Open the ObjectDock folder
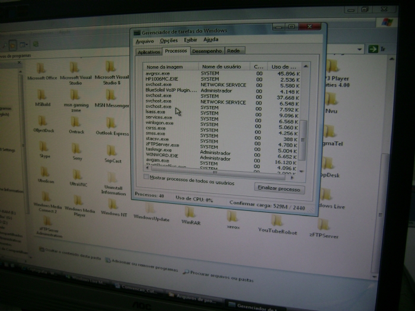Viewport: 415px width, 311px height. click(x=43, y=124)
